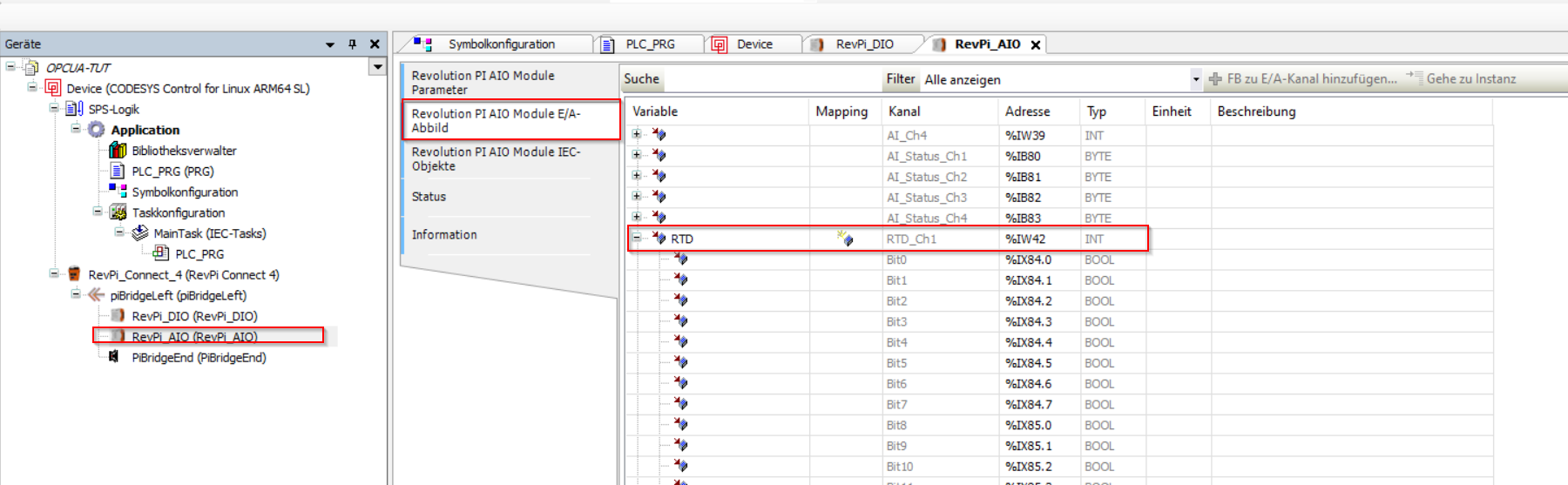The width and height of the screenshot is (1568, 485).
Task: Collapse the RTD channel row
Action: click(637, 238)
